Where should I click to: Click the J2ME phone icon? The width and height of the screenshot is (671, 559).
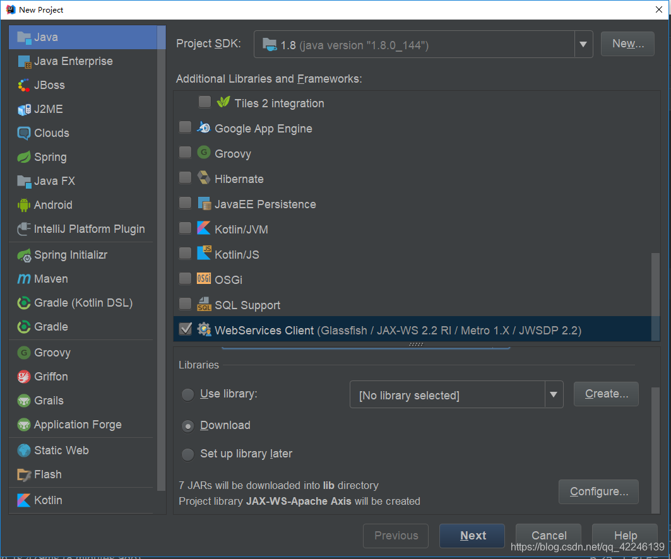(24, 109)
